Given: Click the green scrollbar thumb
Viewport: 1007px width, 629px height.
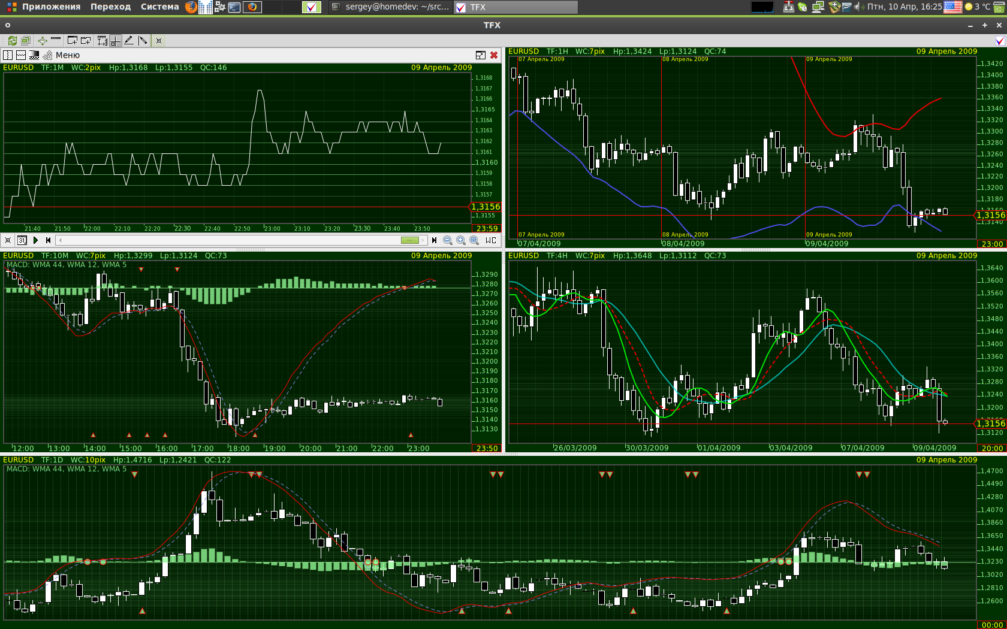Looking at the screenshot, I should click(x=410, y=240).
